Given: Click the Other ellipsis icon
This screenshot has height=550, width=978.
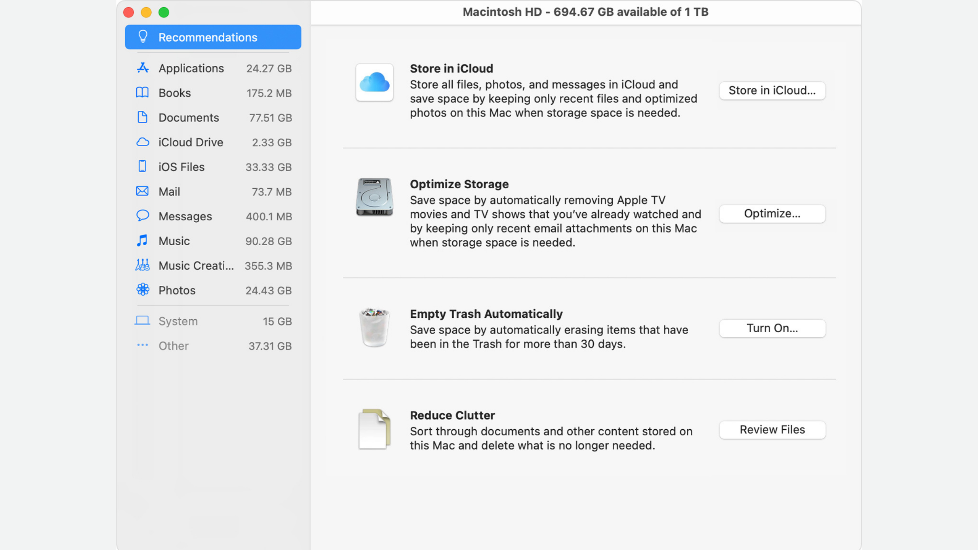Looking at the screenshot, I should [x=142, y=345].
